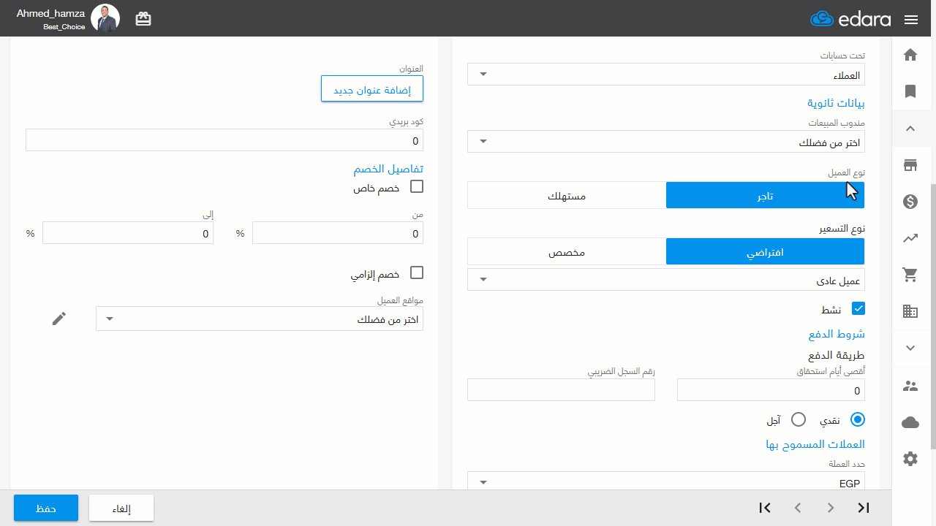Open the store icon in sidebar
936x526 pixels.
point(910,165)
